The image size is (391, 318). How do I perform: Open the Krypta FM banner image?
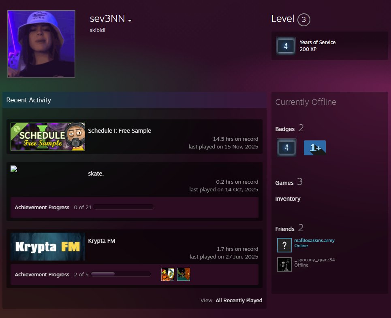click(48, 246)
